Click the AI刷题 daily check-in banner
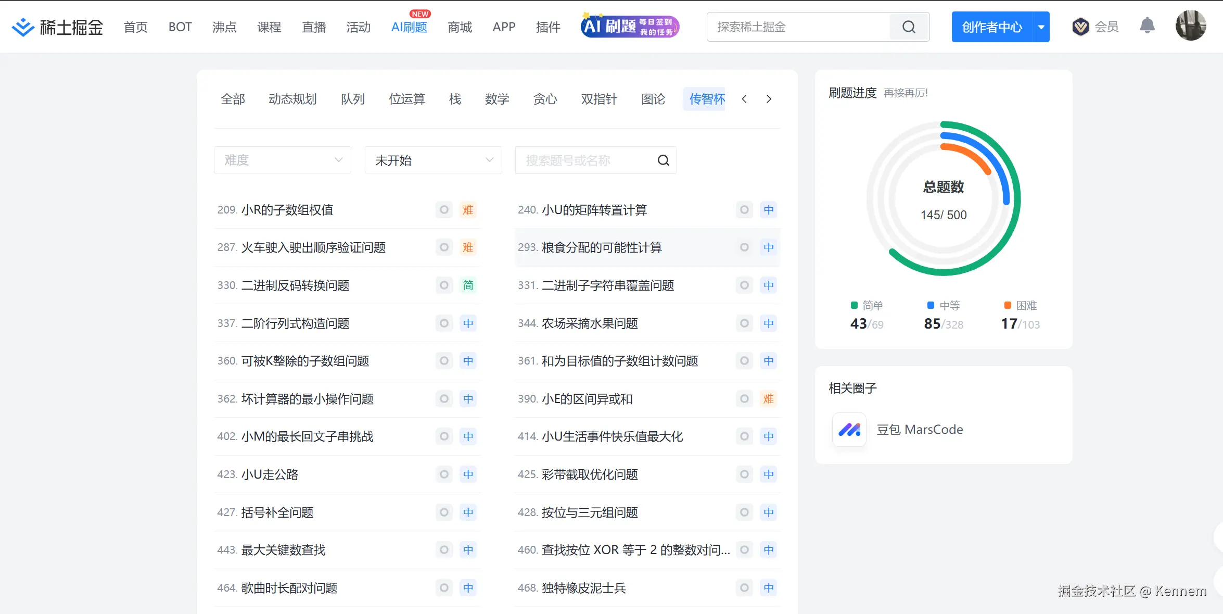Screen dimensions: 1223x614 (x=630, y=26)
